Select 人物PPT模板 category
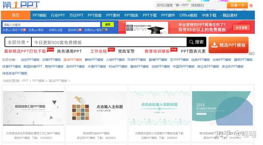The image size is (263, 145). click(115, 60)
